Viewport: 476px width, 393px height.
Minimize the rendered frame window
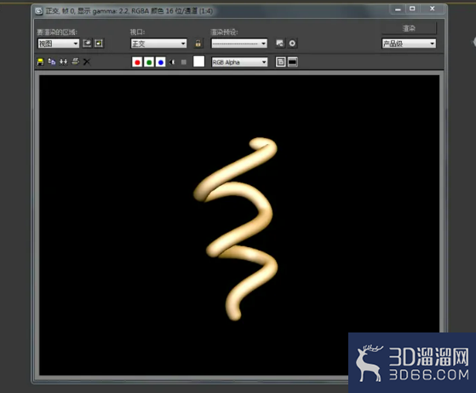(398, 9)
